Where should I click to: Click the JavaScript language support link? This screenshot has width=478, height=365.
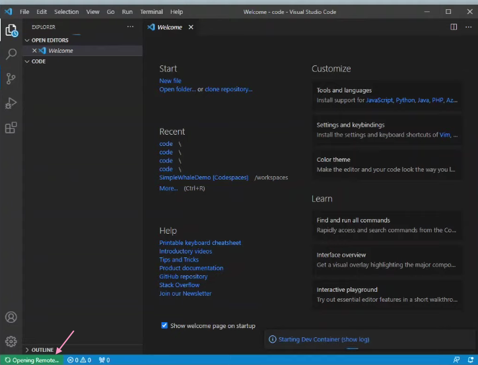pos(379,100)
